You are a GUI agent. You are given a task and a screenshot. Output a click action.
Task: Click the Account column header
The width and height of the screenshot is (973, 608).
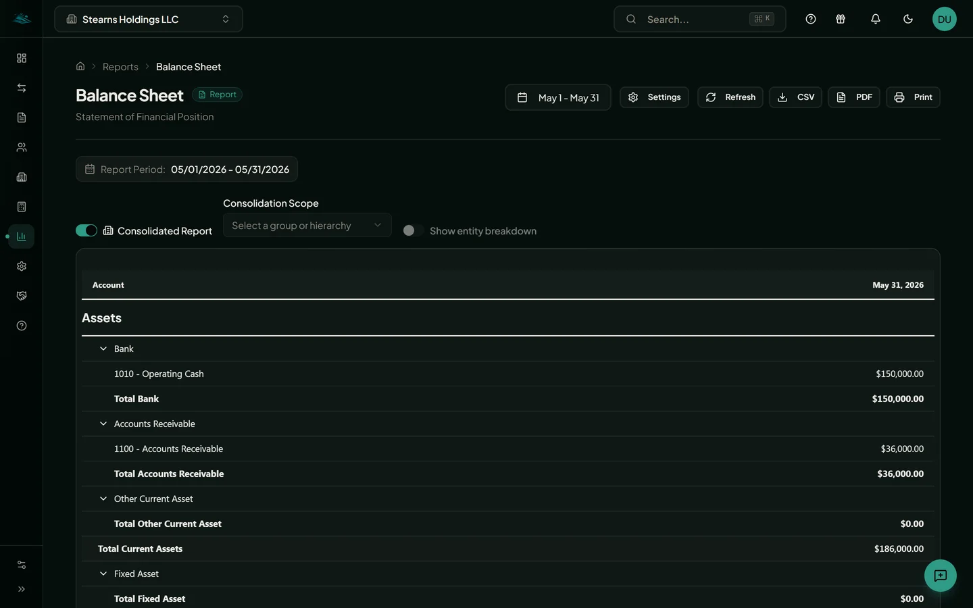(108, 285)
